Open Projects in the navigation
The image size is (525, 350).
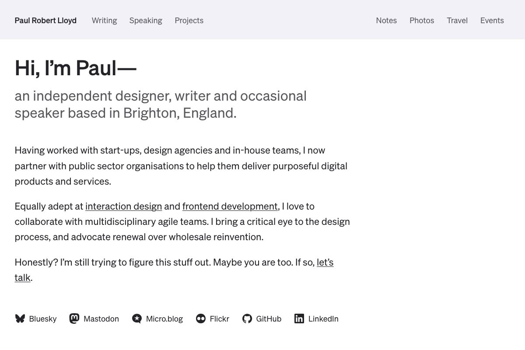coord(189,21)
